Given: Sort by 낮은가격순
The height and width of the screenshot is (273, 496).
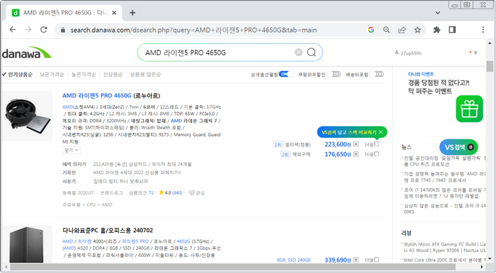Looking at the screenshot, I should [x=52, y=74].
